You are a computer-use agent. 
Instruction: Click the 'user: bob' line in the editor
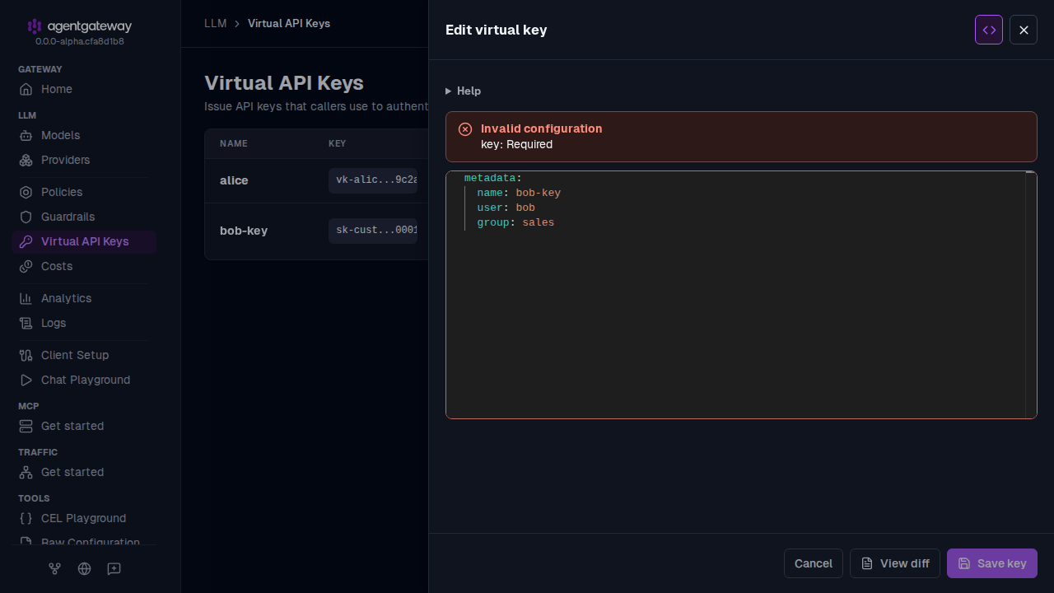tap(506, 208)
